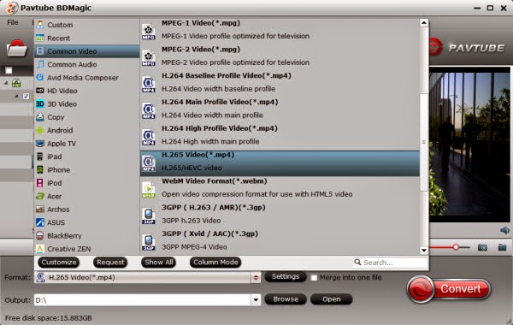Viewport: 513px width, 325px height.
Task: Choose H.264 Baseline Profile Video format
Action: tap(280, 82)
